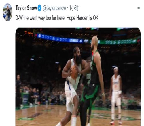The height and width of the screenshot is (126, 144).
Task: Play the embedded basketball video
Action: pyautogui.click(x=78, y=77)
